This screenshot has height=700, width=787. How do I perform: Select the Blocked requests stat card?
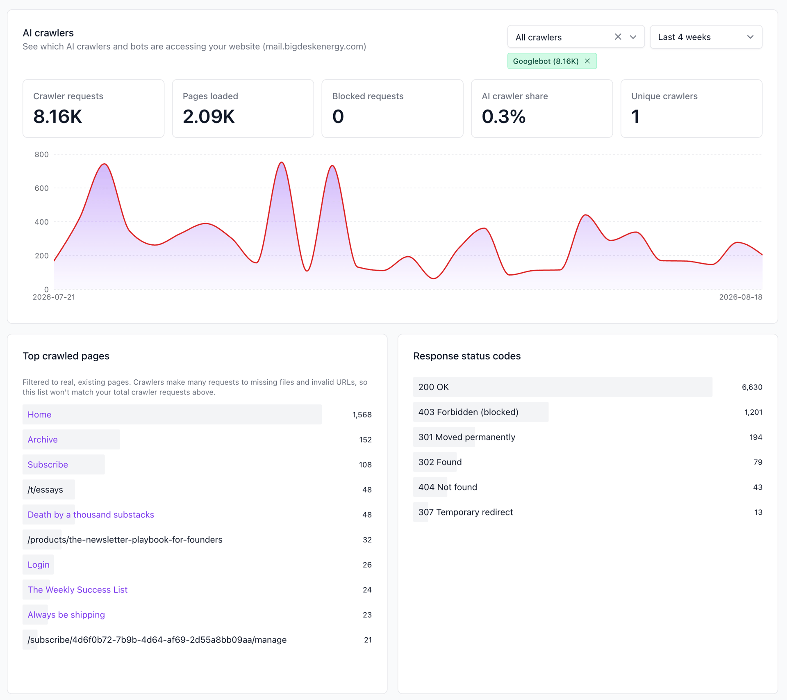pyautogui.click(x=392, y=109)
